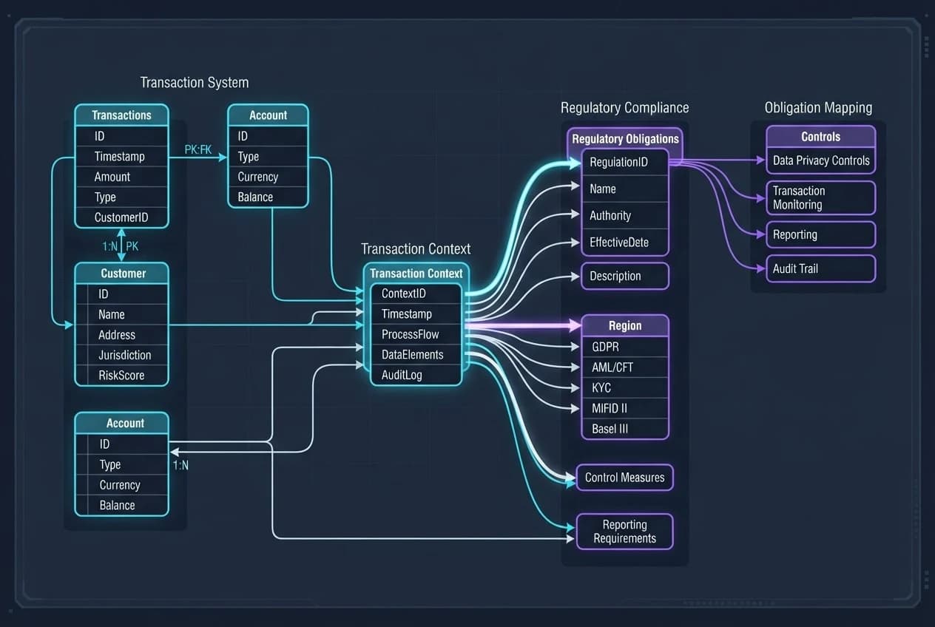Click the Basel III entry
Screen dimensions: 935x627
[x=625, y=429]
